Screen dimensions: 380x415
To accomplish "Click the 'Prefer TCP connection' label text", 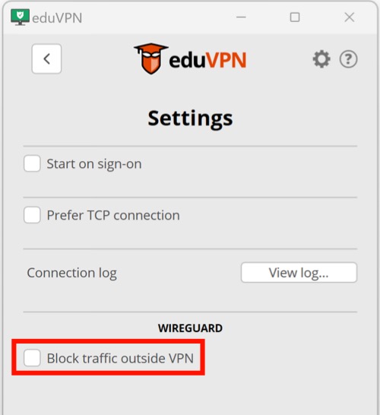I will click(x=113, y=215).
